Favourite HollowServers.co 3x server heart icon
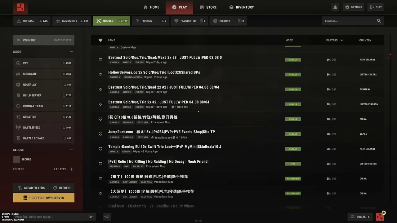This screenshot has width=397, height=223. 100,75
